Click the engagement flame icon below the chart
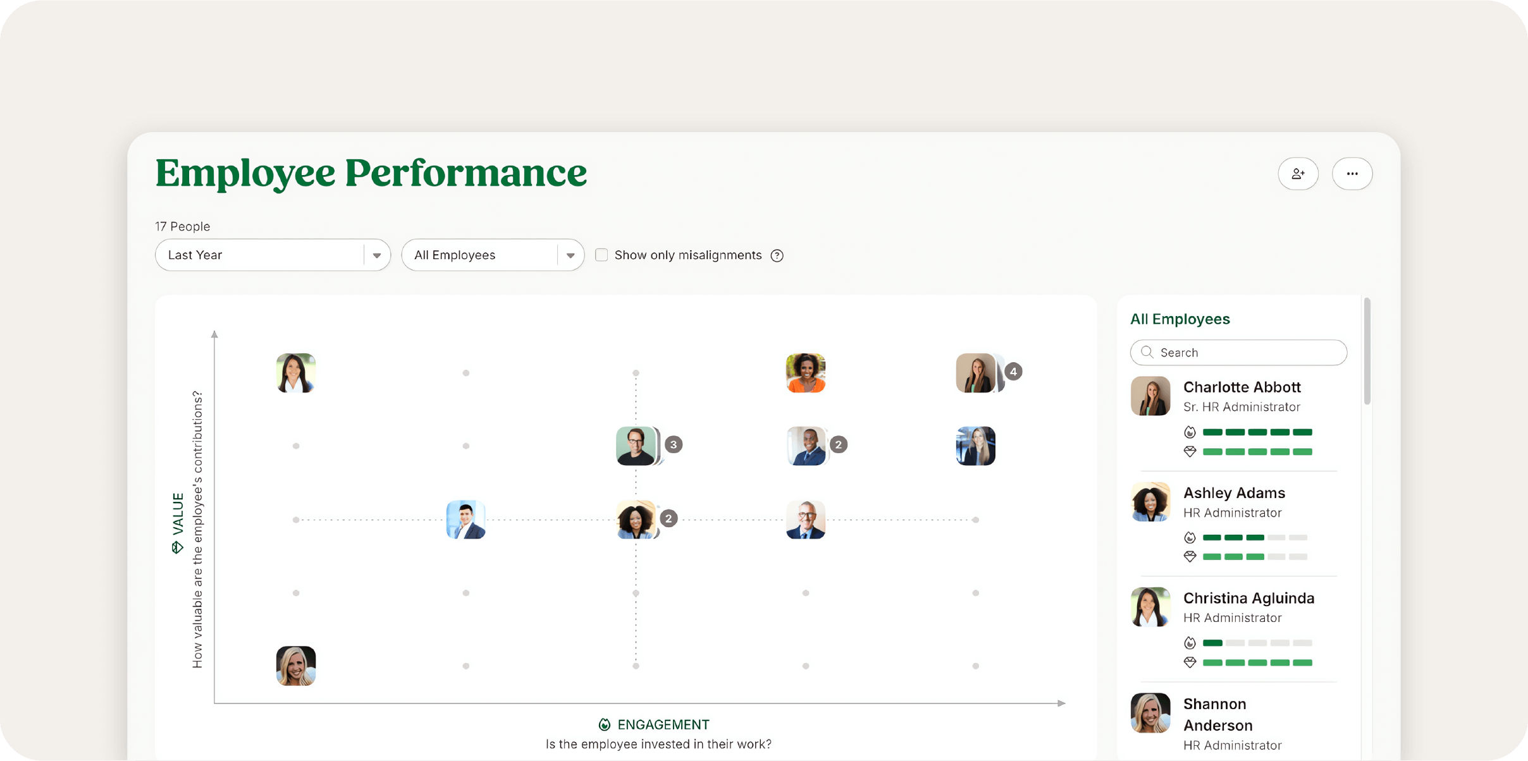 click(605, 724)
